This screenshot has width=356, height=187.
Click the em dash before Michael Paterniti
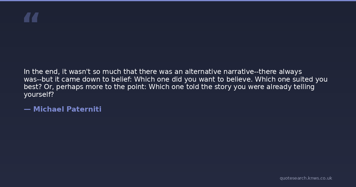click(x=27, y=109)
